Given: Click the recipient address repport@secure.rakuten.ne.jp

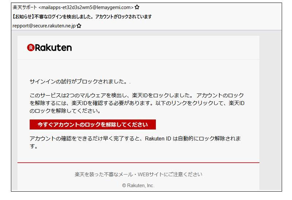Looking at the screenshot, I should tap(44, 26).
